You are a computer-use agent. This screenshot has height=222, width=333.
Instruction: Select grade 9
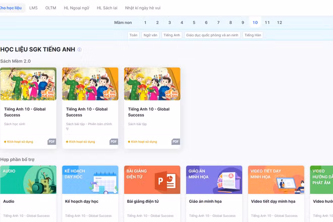pos(243,23)
